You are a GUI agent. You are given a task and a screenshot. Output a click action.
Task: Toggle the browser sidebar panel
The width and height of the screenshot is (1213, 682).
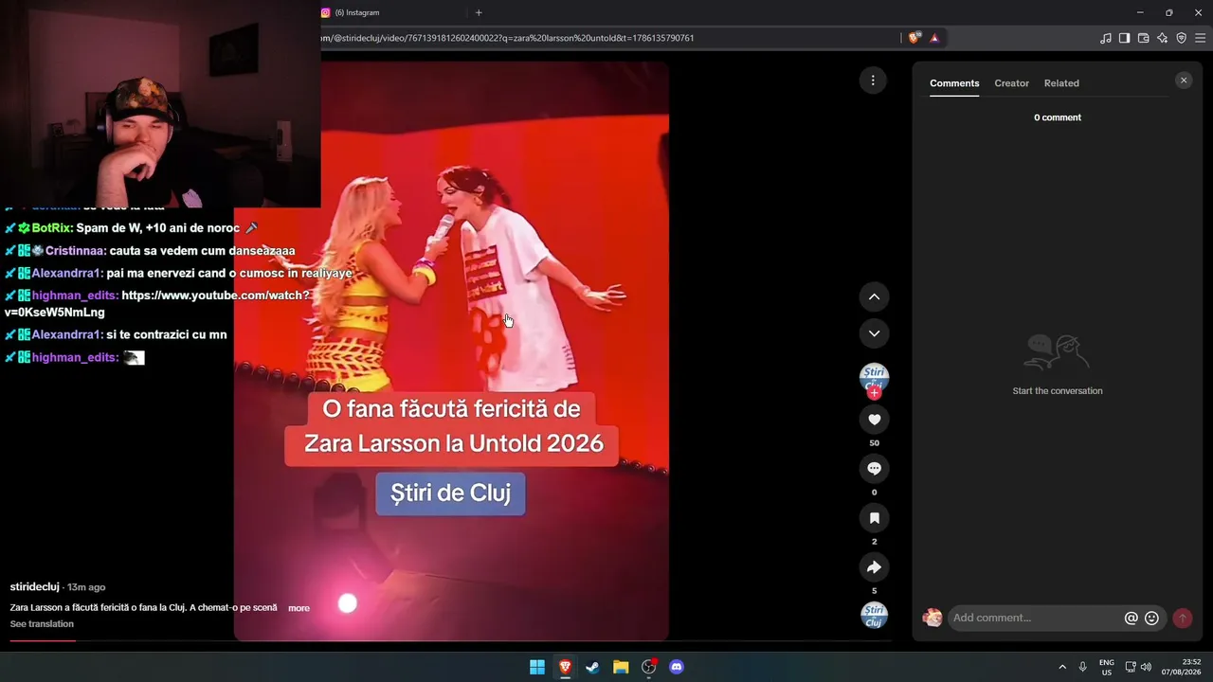[1124, 38]
